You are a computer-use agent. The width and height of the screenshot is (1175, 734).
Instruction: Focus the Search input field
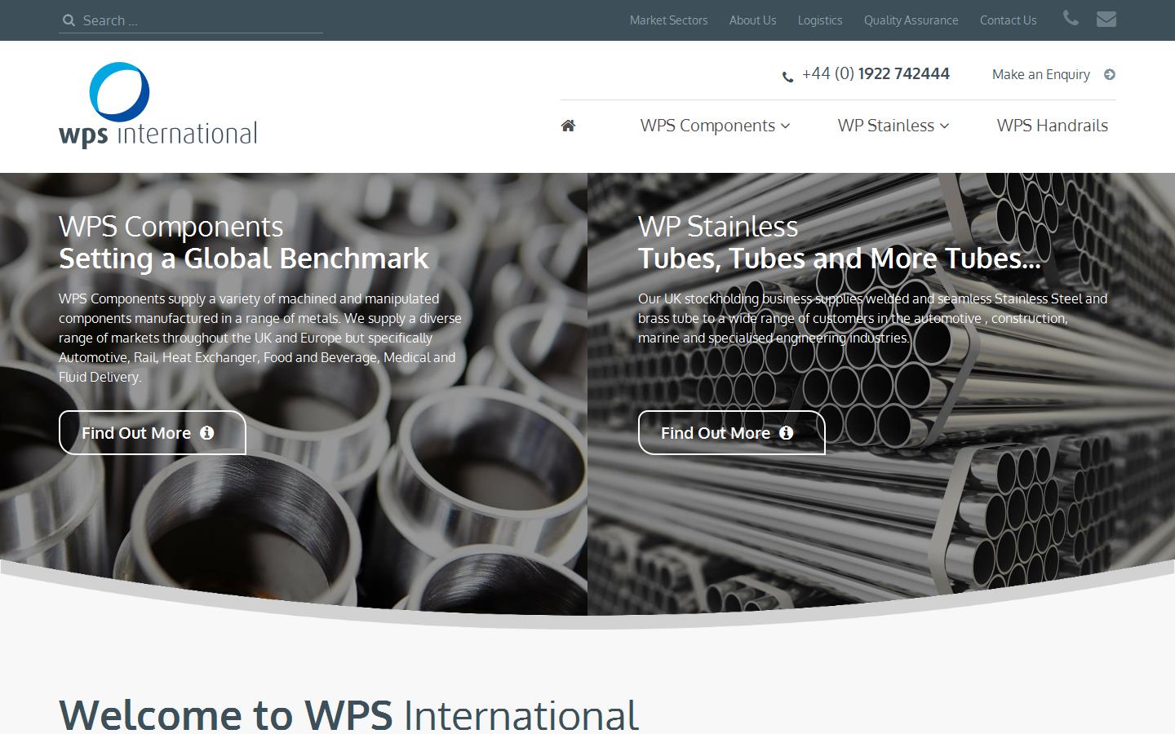(200, 20)
